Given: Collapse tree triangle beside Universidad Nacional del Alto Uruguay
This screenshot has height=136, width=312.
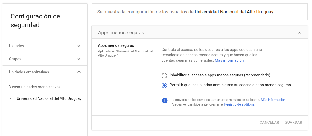Looking at the screenshot, I should coord(11,99).
